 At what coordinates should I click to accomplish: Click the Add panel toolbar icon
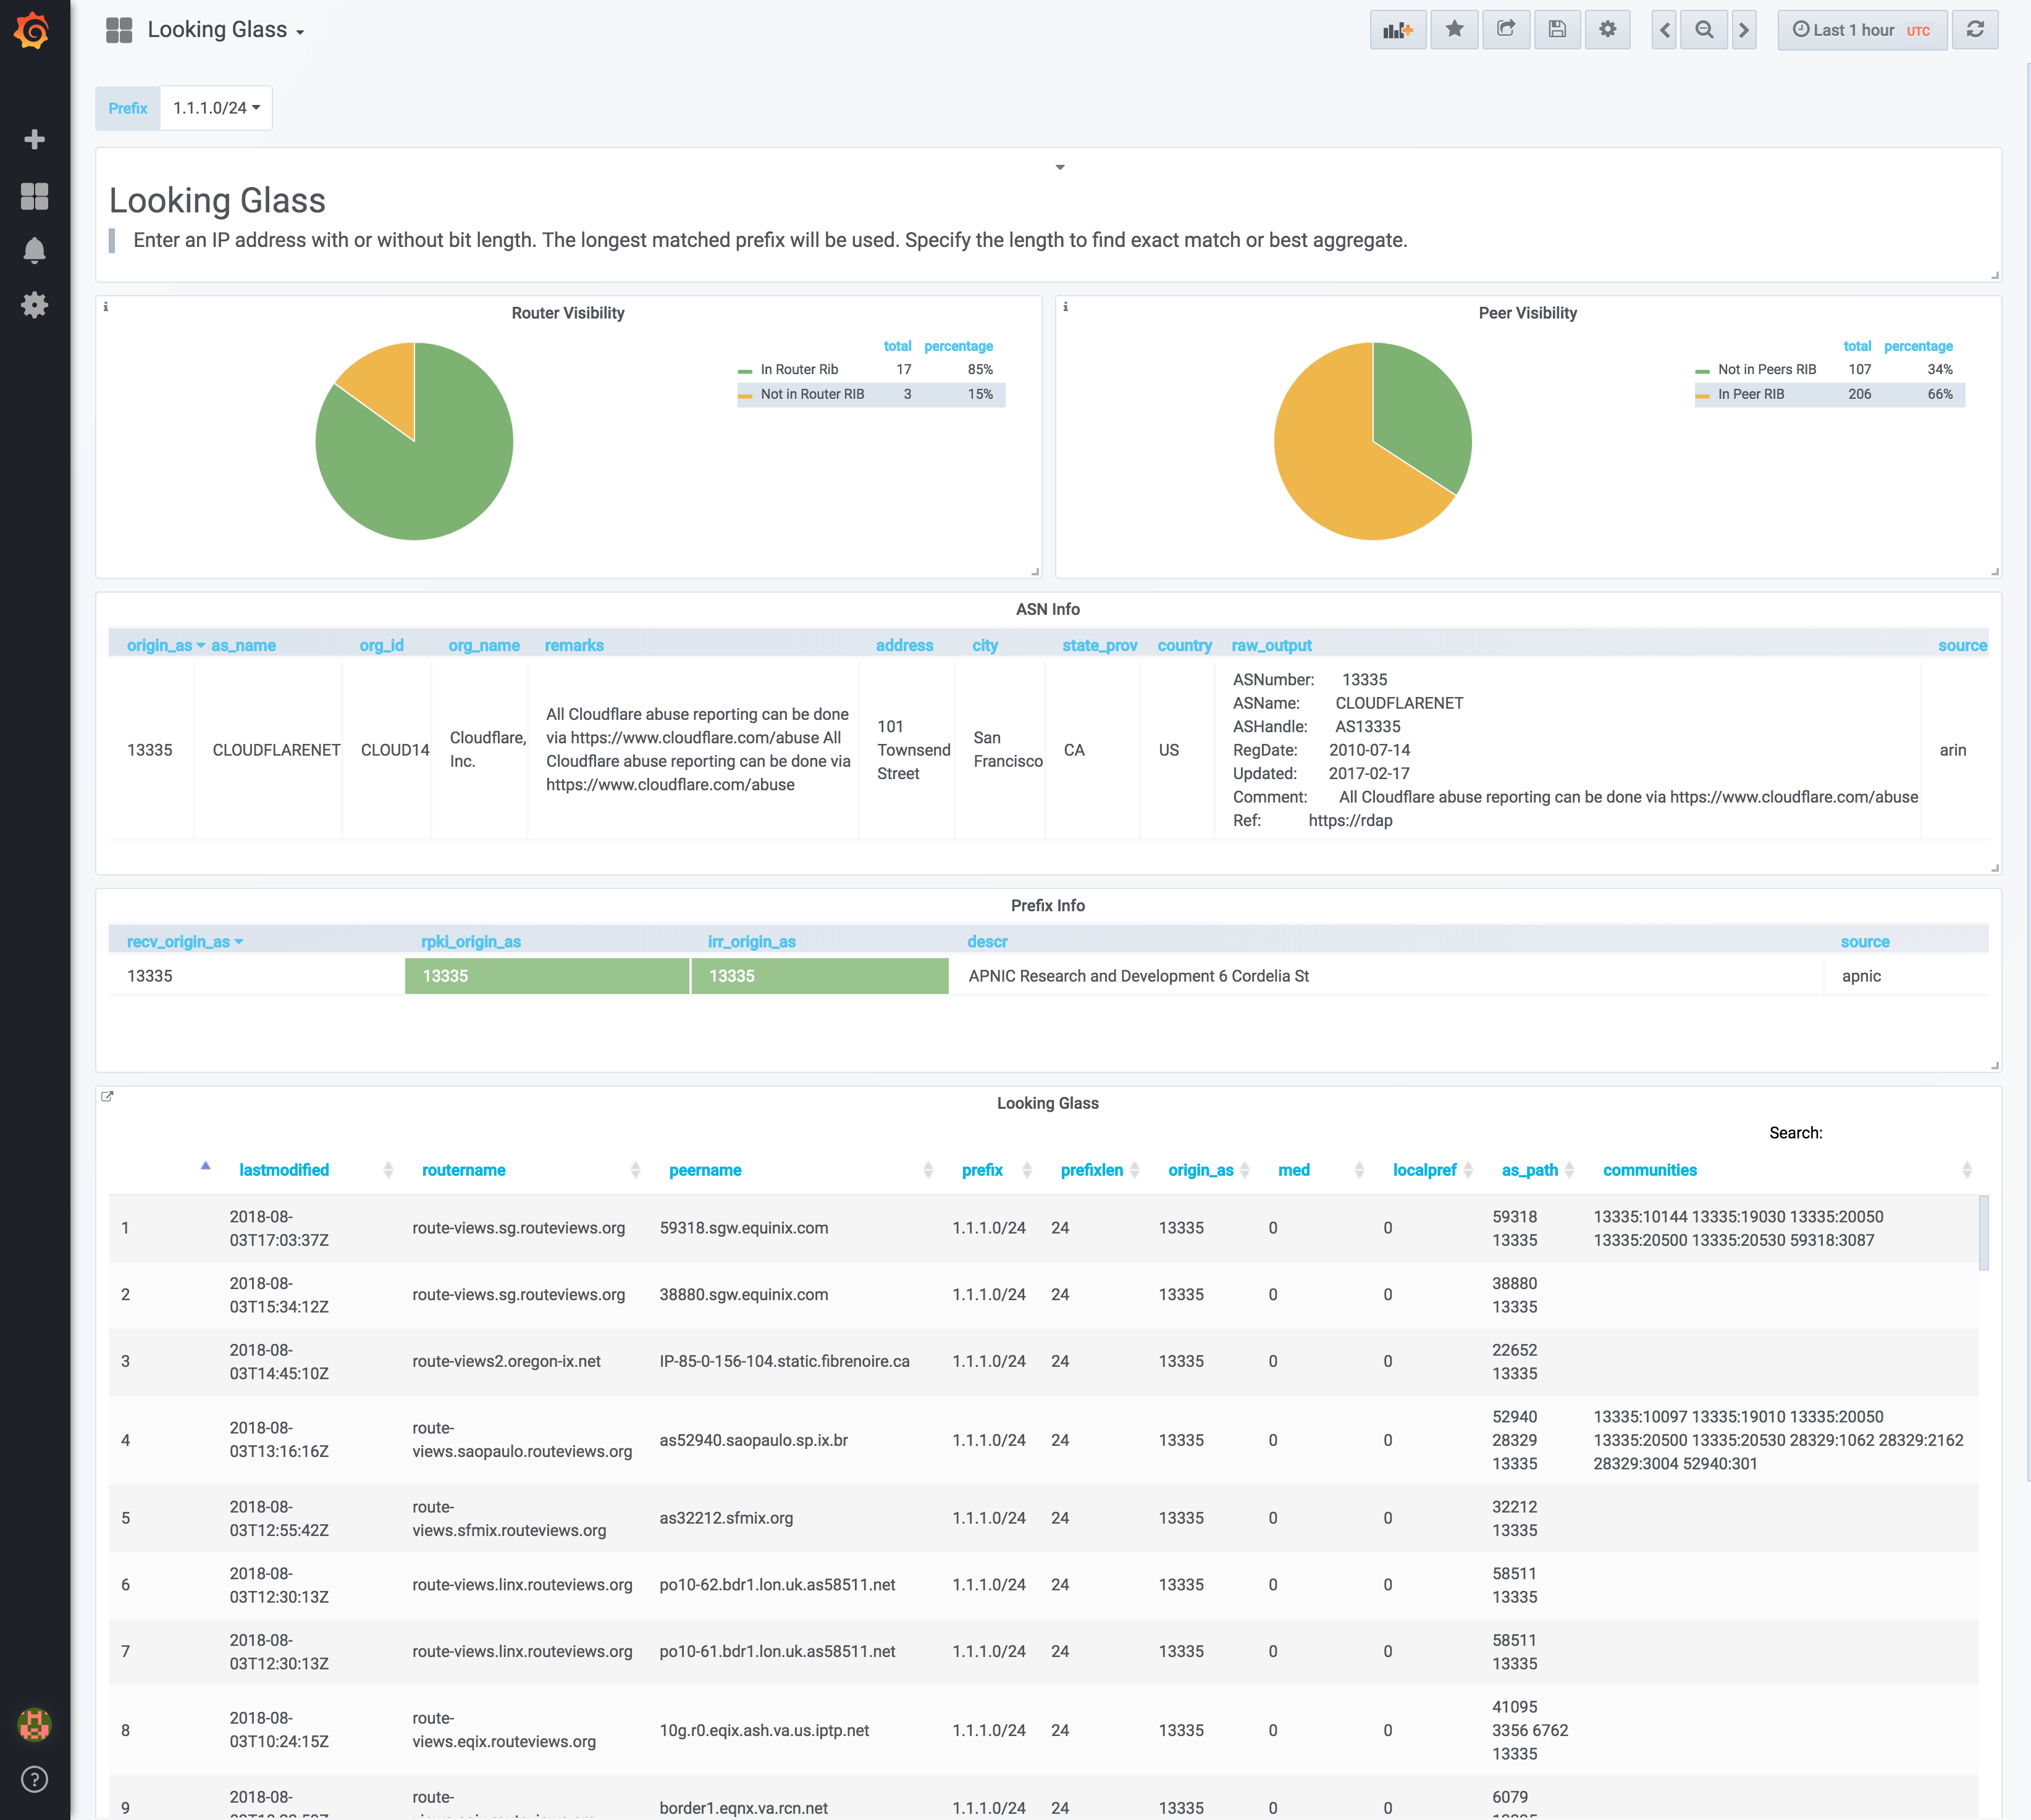click(x=1398, y=30)
